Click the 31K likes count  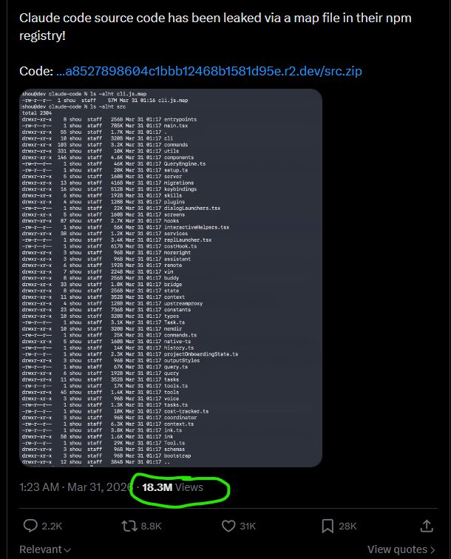tap(248, 526)
